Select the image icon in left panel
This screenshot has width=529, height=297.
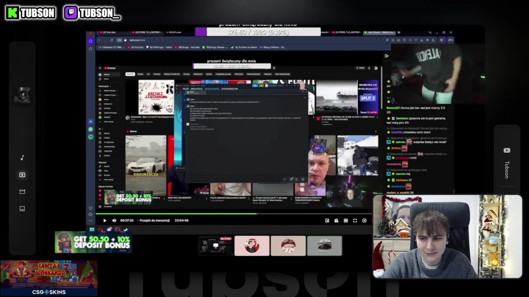pos(22,209)
